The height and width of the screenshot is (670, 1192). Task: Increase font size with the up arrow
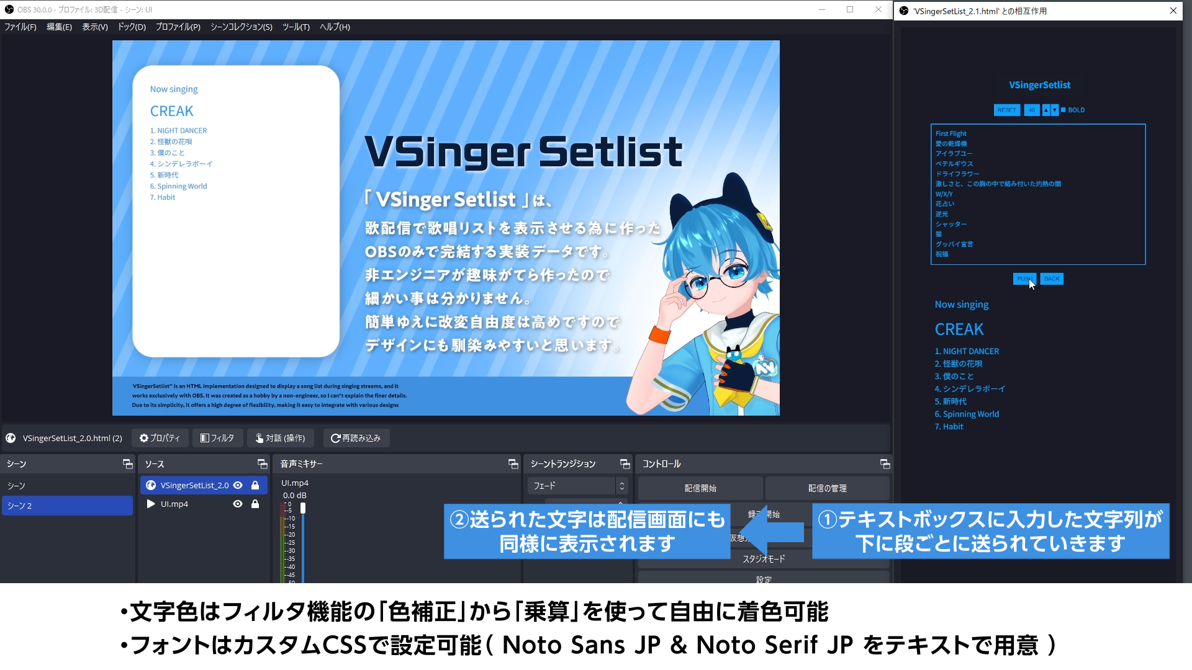(x=1045, y=110)
